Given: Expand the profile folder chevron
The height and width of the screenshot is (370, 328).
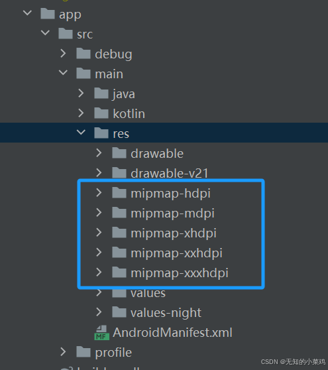Looking at the screenshot, I should (x=63, y=351).
